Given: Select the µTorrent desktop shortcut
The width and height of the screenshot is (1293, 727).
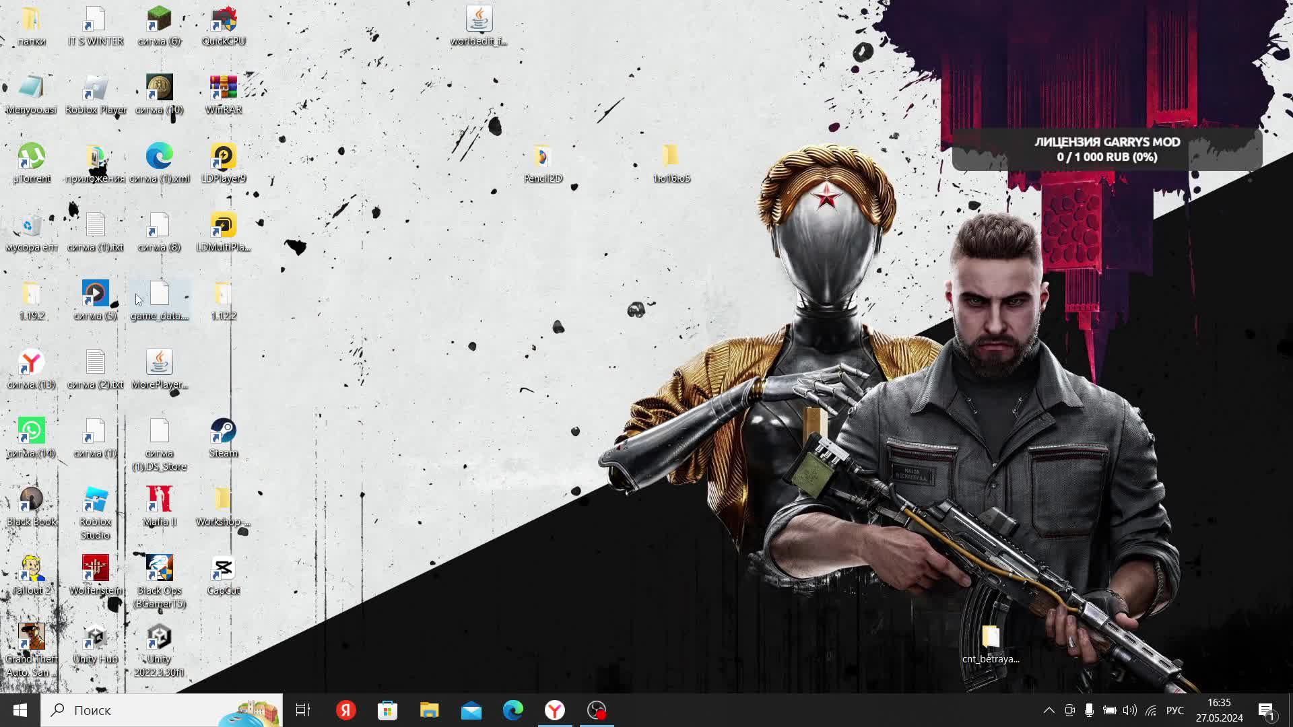Looking at the screenshot, I should (32, 164).
